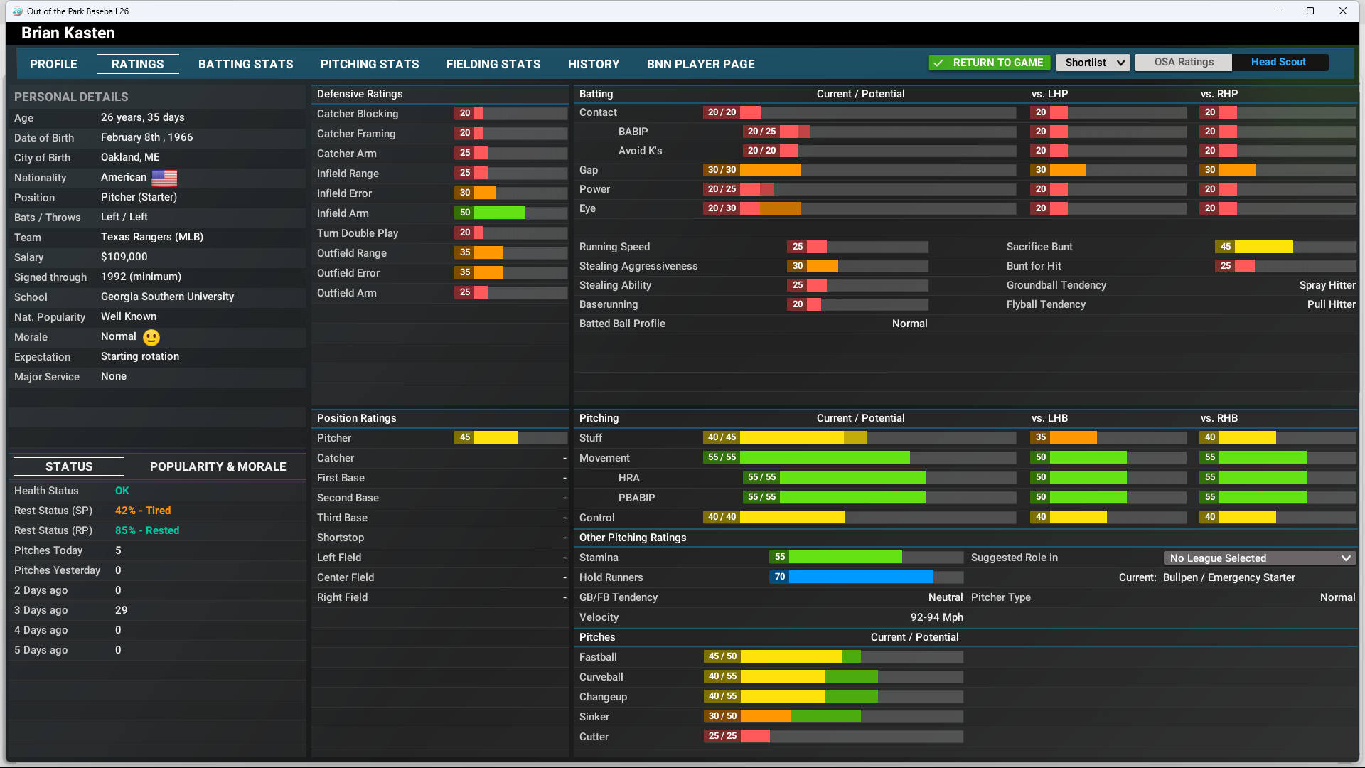This screenshot has height=768, width=1365.
Task: Select the Status tab
Action: coord(69,466)
